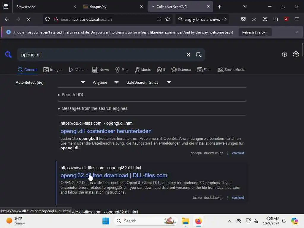This screenshot has width=304, height=228.
Task: Open the Firefox hamburger menu
Action: click(x=297, y=19)
